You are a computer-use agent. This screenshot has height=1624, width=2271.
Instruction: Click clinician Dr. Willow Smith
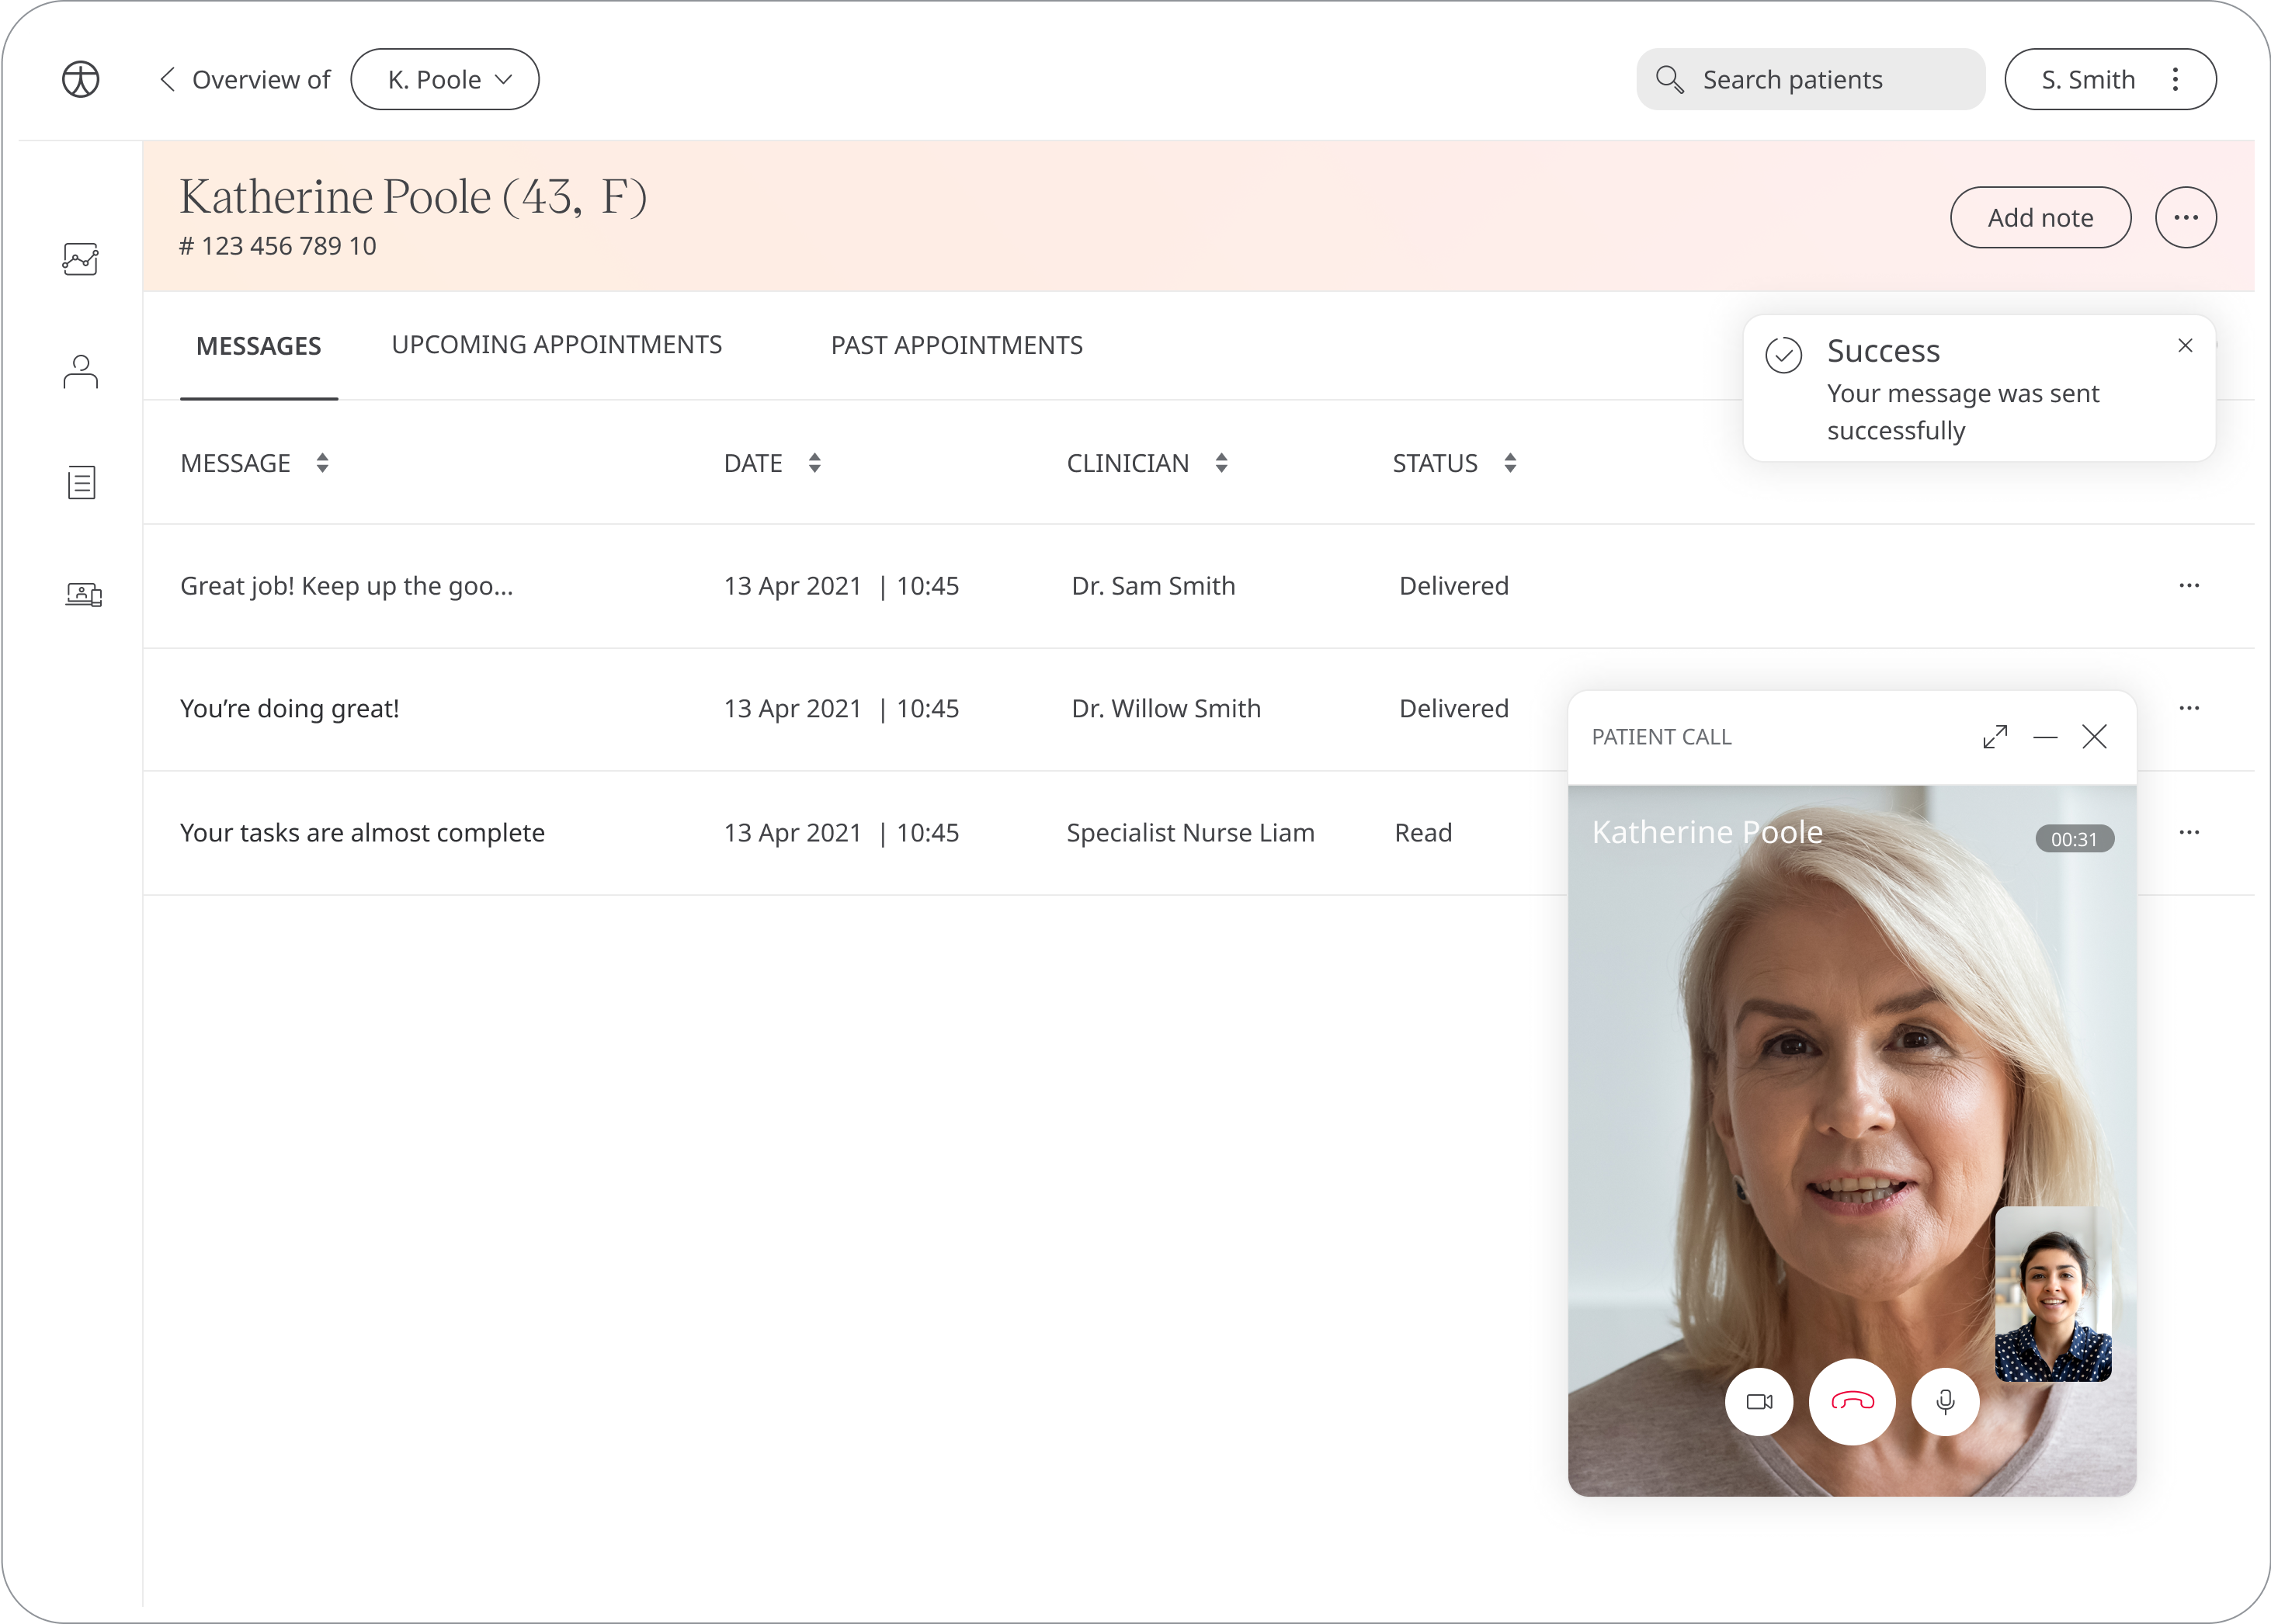point(1167,709)
